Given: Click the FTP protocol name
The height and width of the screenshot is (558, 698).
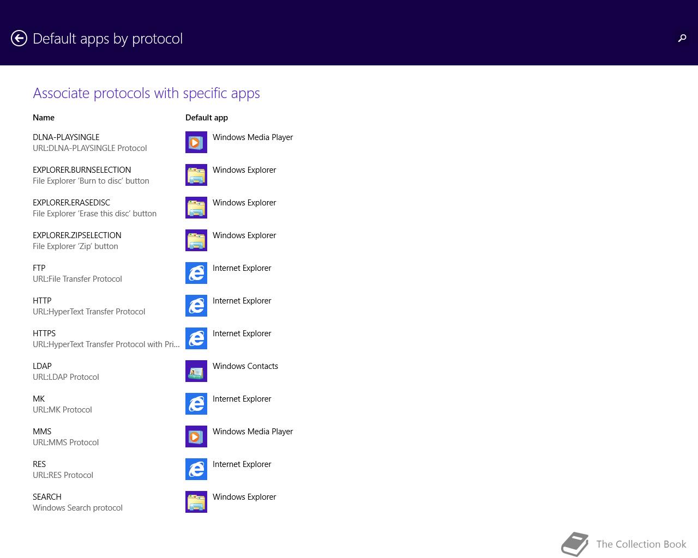Looking at the screenshot, I should click(x=39, y=268).
